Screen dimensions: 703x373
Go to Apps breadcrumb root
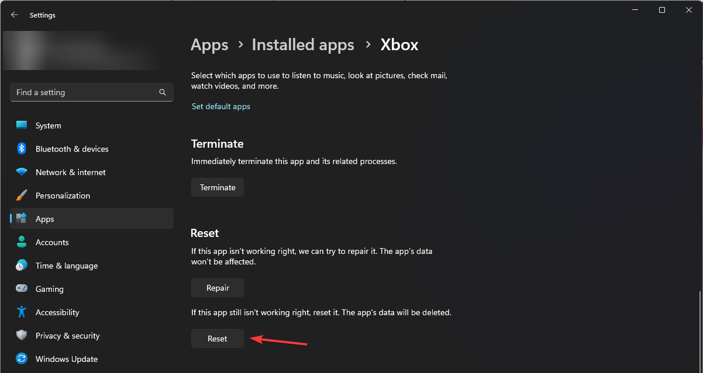[209, 45]
